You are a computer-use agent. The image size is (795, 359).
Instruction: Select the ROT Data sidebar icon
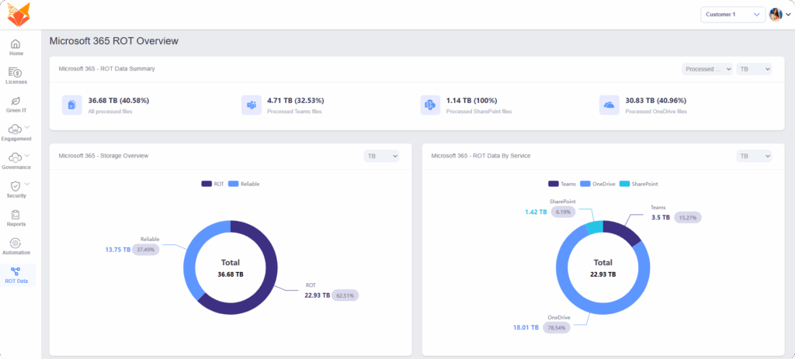(x=16, y=271)
